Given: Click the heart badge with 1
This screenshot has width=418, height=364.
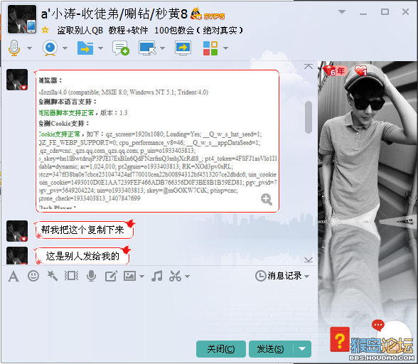Looking at the screenshot, I should pos(361,71).
